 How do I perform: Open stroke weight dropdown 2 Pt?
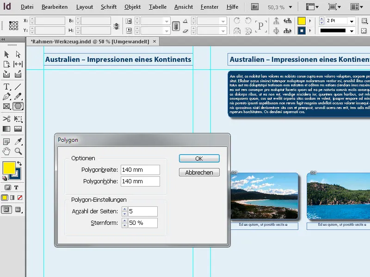[x=351, y=21]
